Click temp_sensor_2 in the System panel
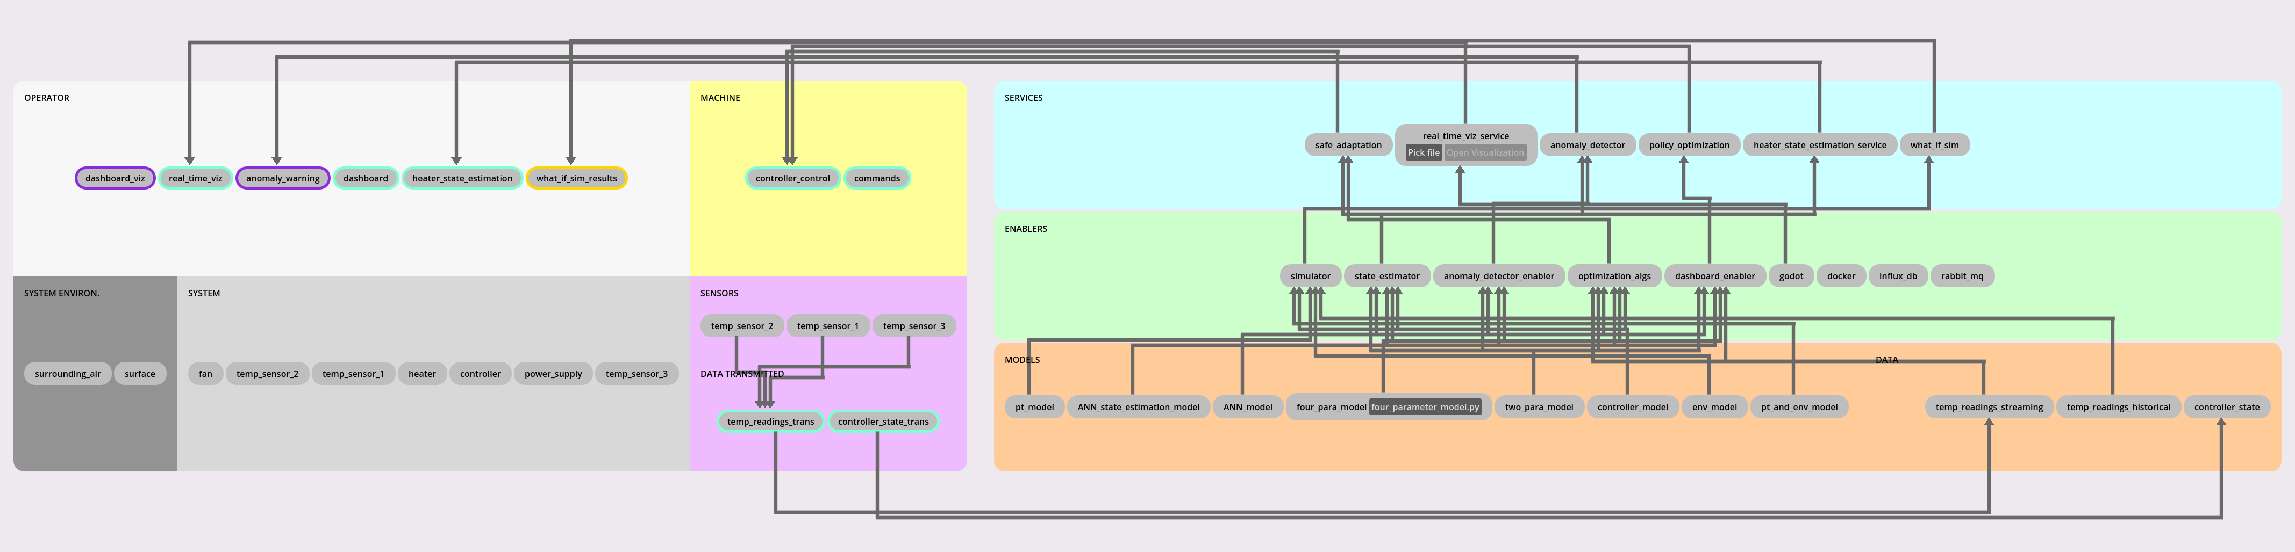The width and height of the screenshot is (2295, 552). click(x=267, y=374)
